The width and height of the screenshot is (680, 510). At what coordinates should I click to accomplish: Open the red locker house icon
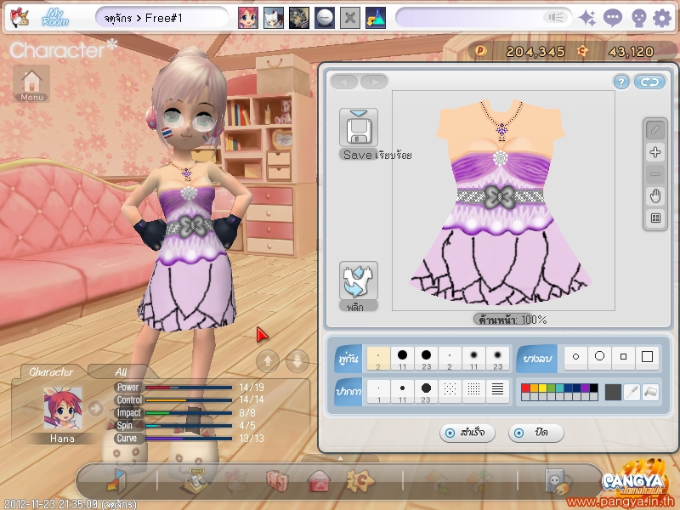[x=320, y=481]
